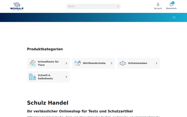The image size is (187, 117).
Task: Expand the Schnelltests für Tiere chevron
Action: (x=66, y=63)
